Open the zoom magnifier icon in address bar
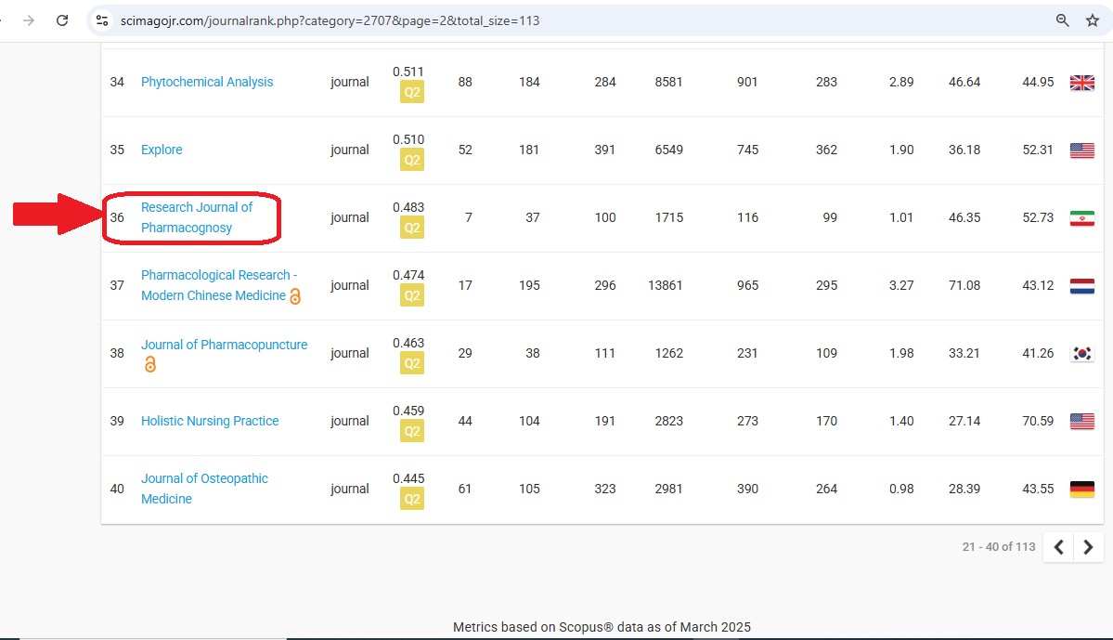Viewport: 1113px width, 640px height. (x=1063, y=20)
